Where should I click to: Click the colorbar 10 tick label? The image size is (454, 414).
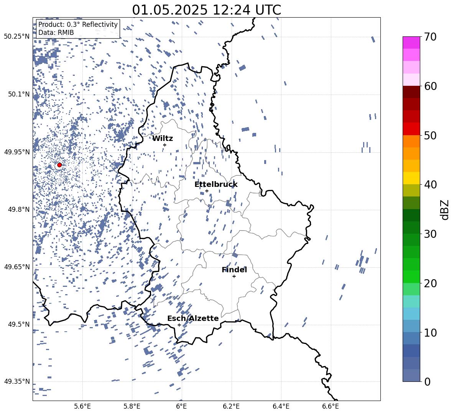(430, 332)
